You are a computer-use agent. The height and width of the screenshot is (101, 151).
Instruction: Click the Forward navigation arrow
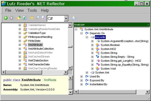[x=11, y=18]
